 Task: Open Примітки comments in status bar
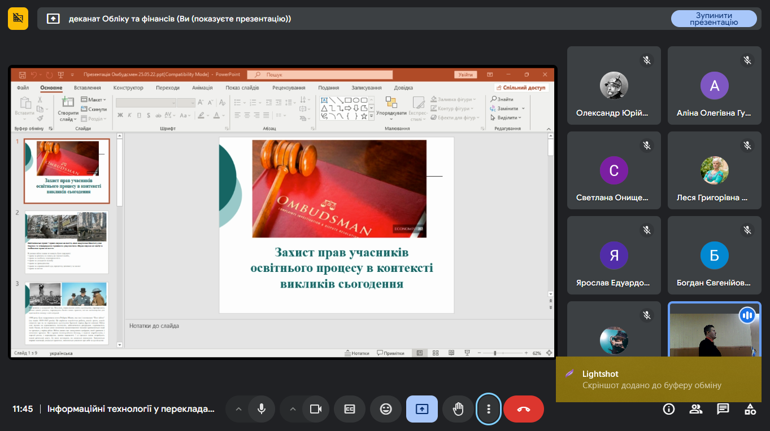[x=390, y=353]
